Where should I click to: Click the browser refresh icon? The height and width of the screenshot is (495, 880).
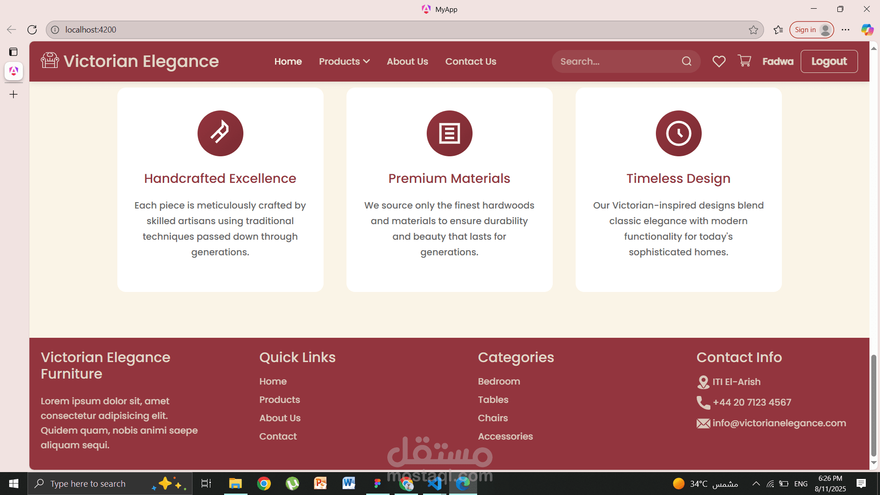(32, 30)
